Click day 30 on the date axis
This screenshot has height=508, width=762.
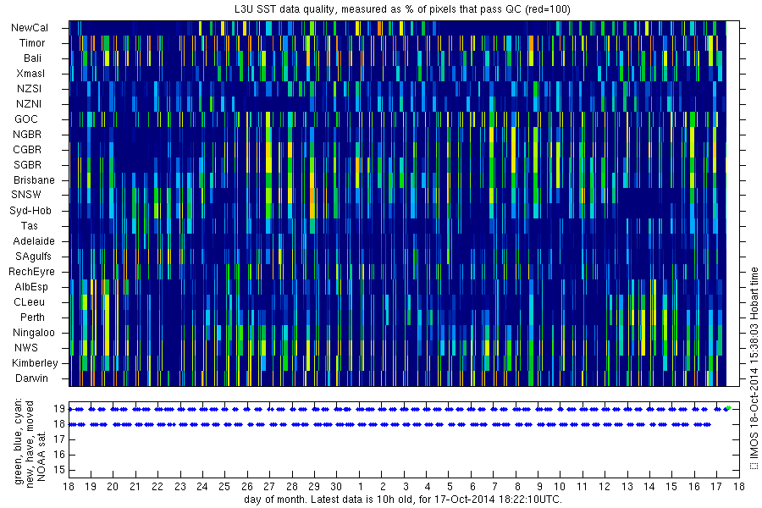point(336,486)
